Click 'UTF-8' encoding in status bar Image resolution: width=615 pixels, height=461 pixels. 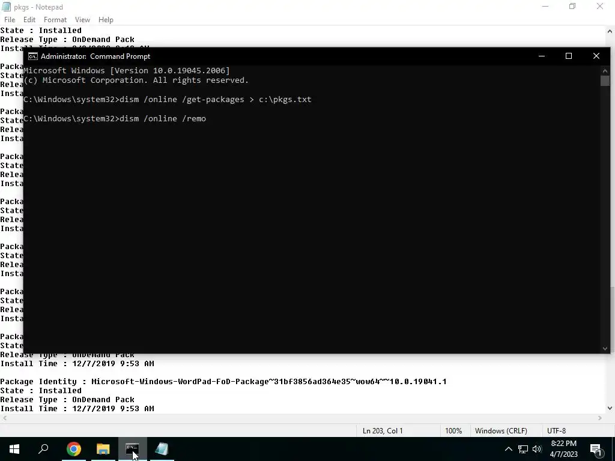click(556, 431)
